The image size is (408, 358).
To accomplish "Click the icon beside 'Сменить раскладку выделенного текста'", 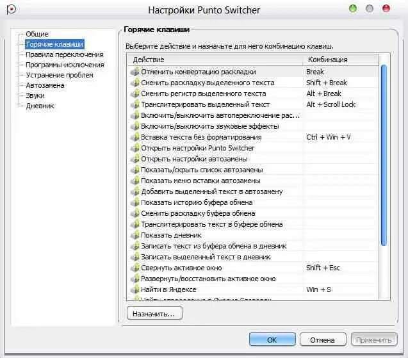I will click(x=135, y=83).
